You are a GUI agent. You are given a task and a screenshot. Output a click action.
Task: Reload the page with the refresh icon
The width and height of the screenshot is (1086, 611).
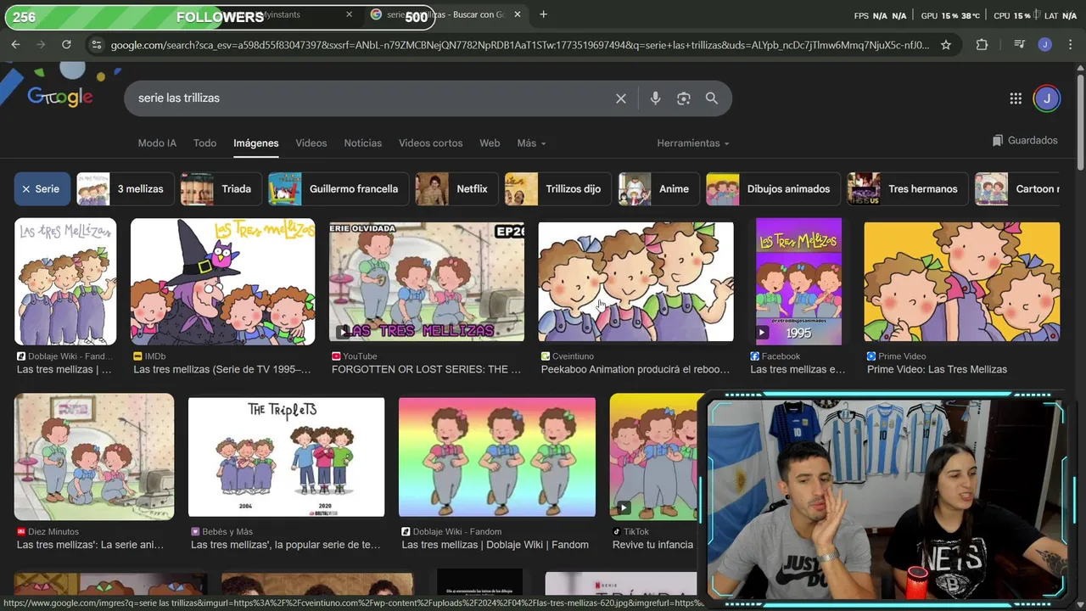coord(66,45)
